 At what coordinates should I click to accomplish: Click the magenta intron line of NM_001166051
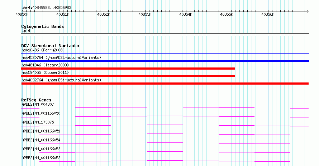(165, 134)
